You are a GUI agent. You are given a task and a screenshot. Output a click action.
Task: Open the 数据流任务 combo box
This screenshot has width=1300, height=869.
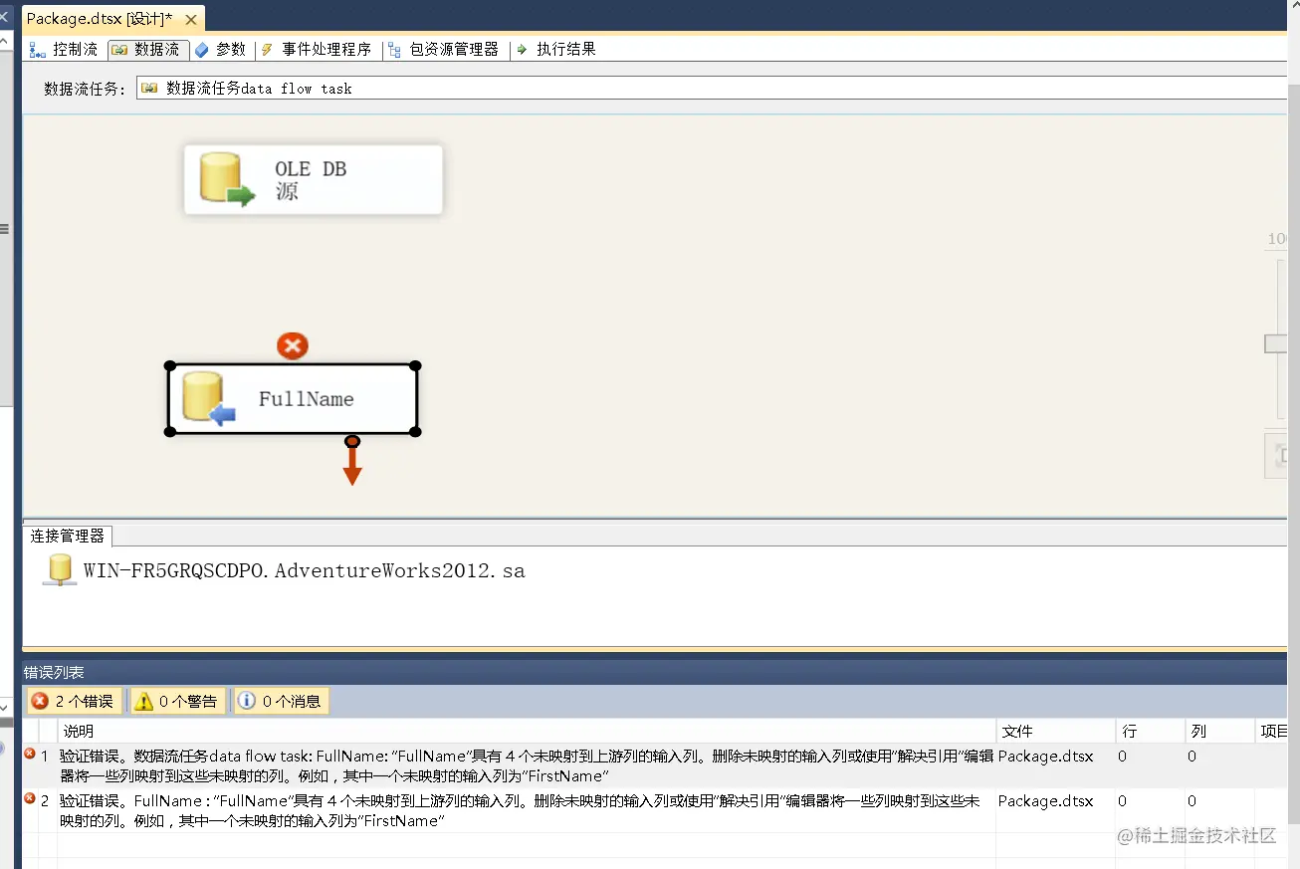pos(713,88)
